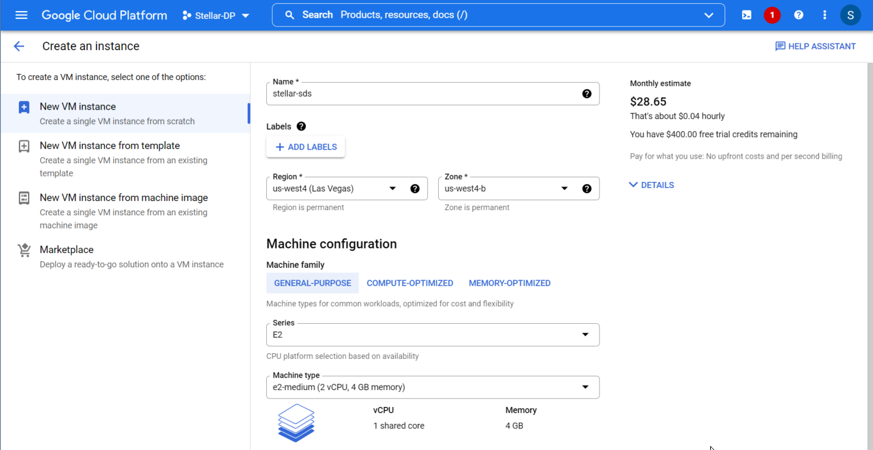Open the main navigation hamburger menu
Screen dimensions: 873x450
tap(21, 15)
